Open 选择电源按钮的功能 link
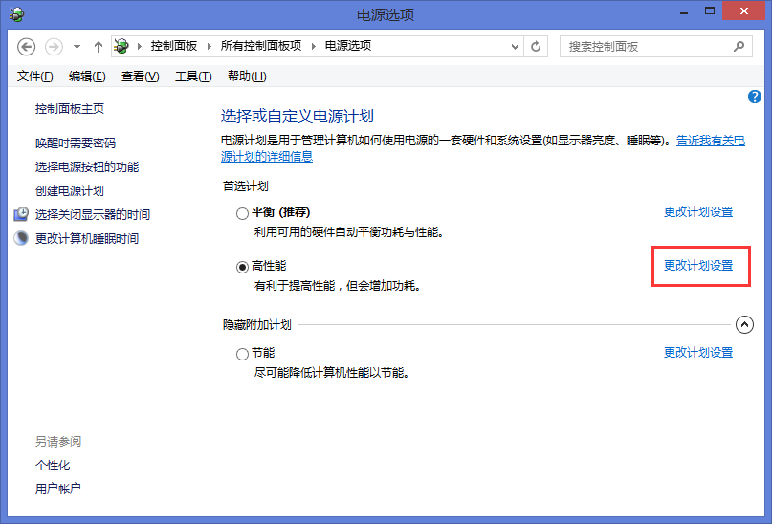The width and height of the screenshot is (772, 524). pos(86,166)
